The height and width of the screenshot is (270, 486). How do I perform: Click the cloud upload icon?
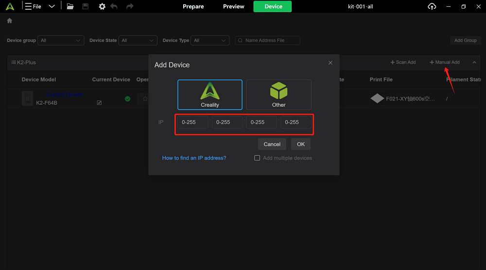432,6
